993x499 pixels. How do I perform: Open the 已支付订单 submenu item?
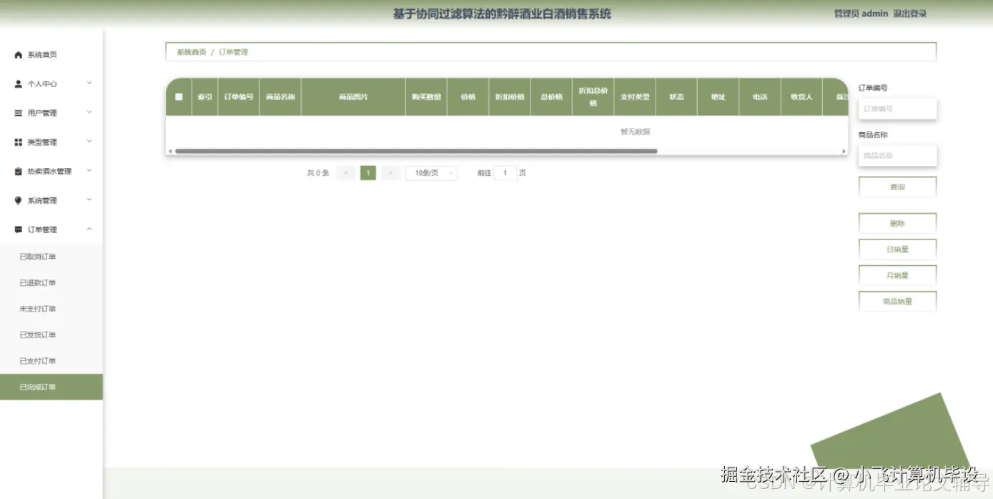(51, 361)
